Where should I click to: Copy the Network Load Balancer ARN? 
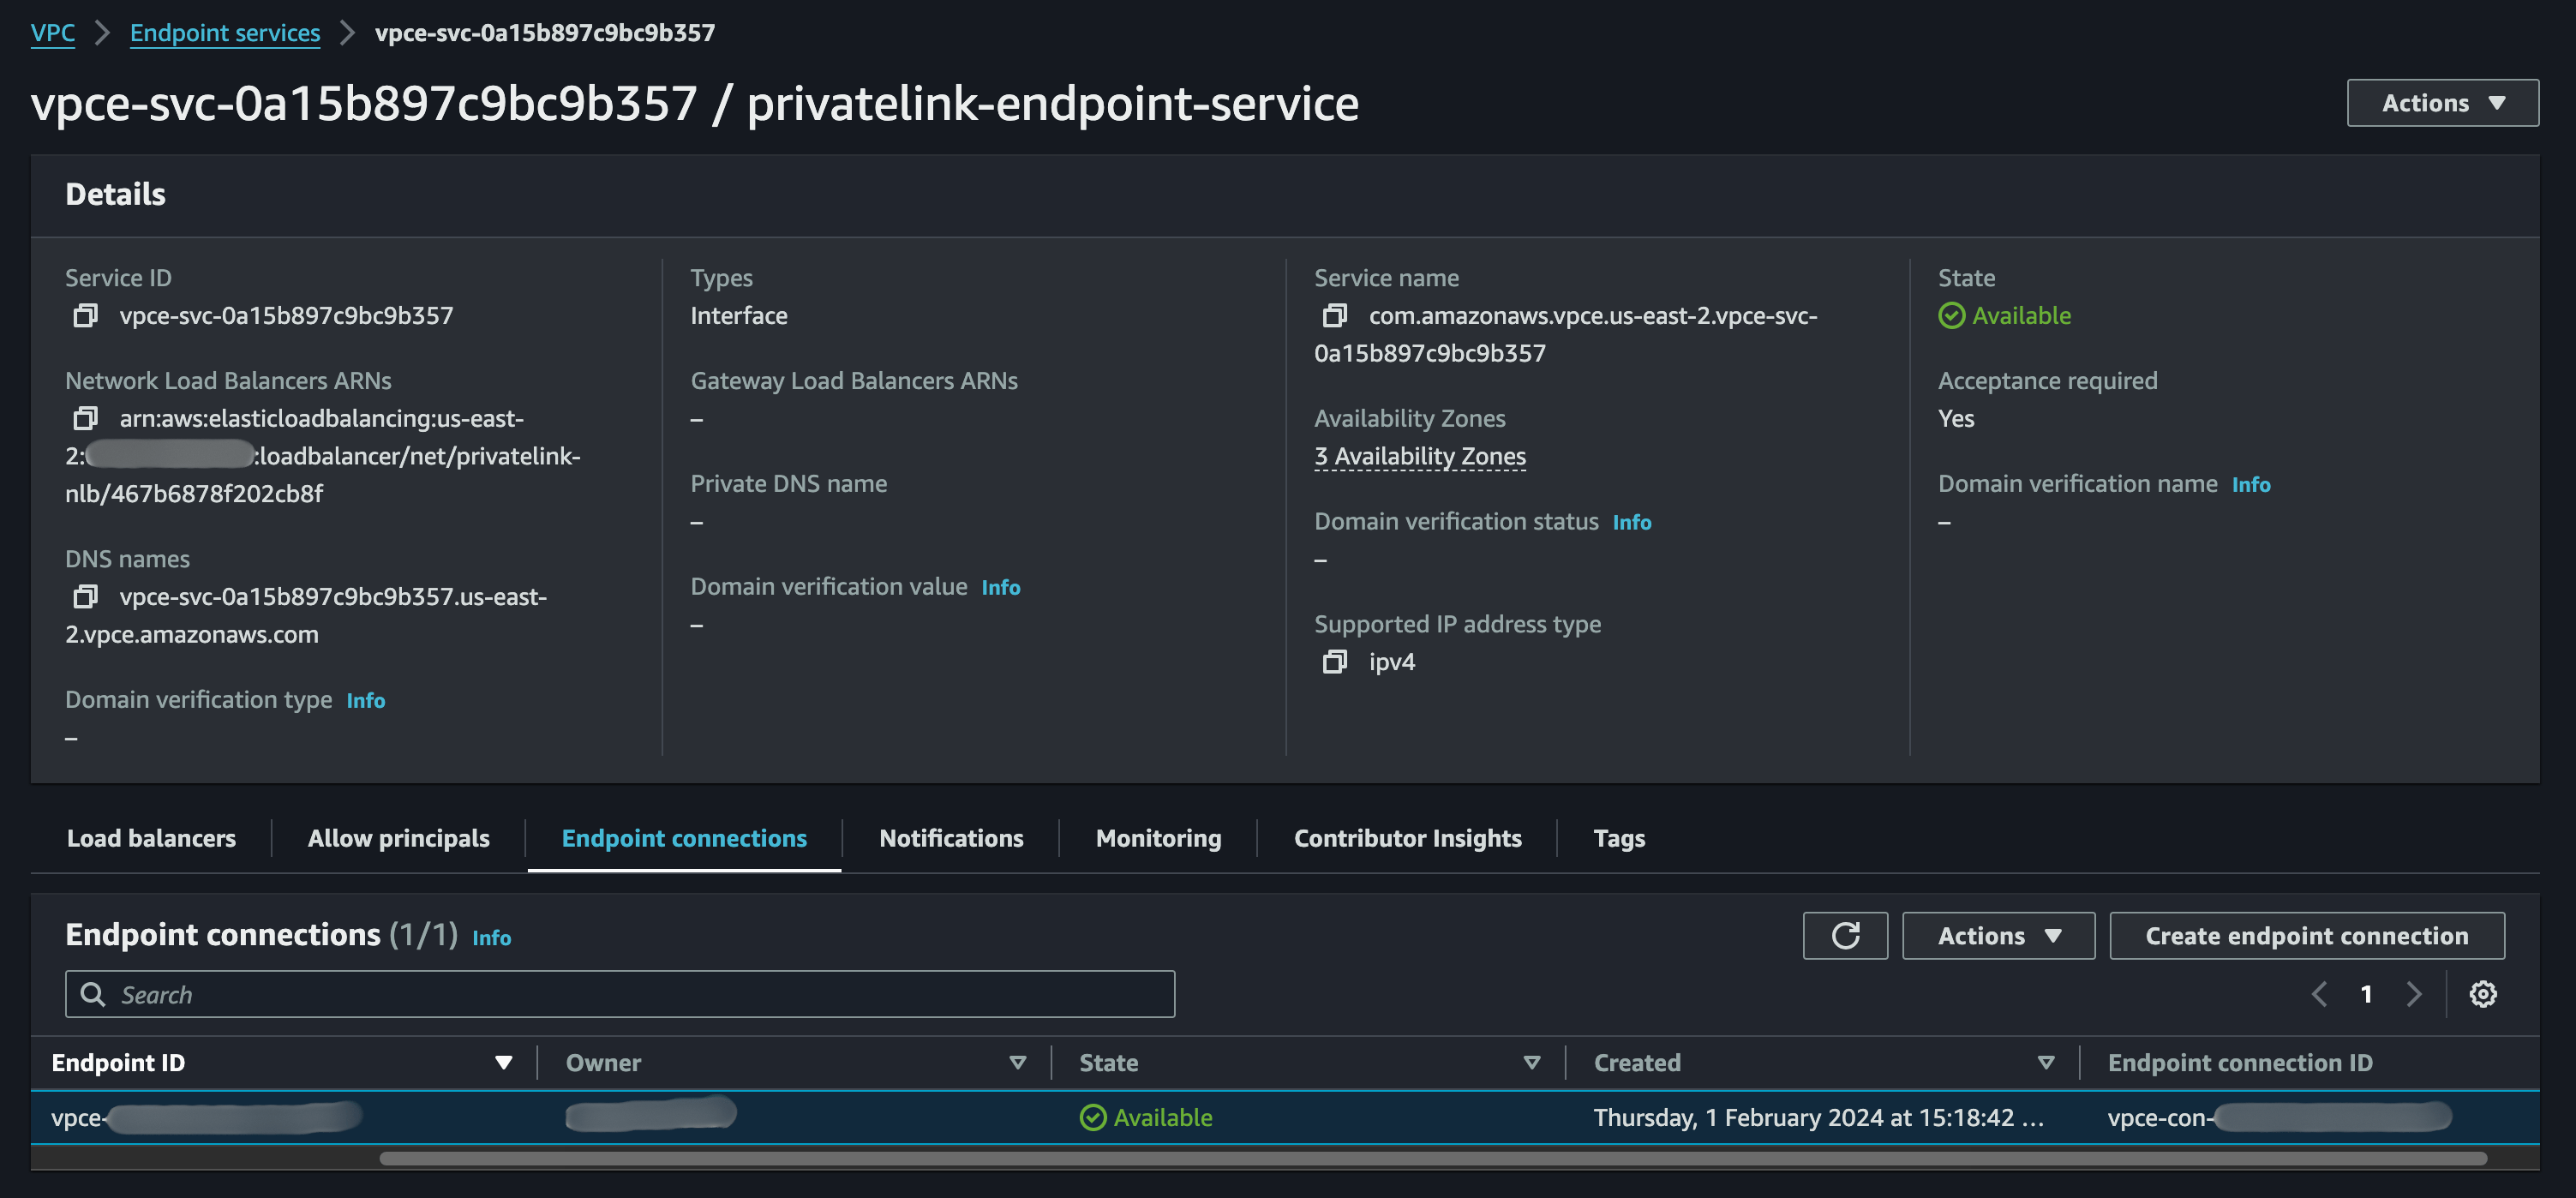[86, 418]
